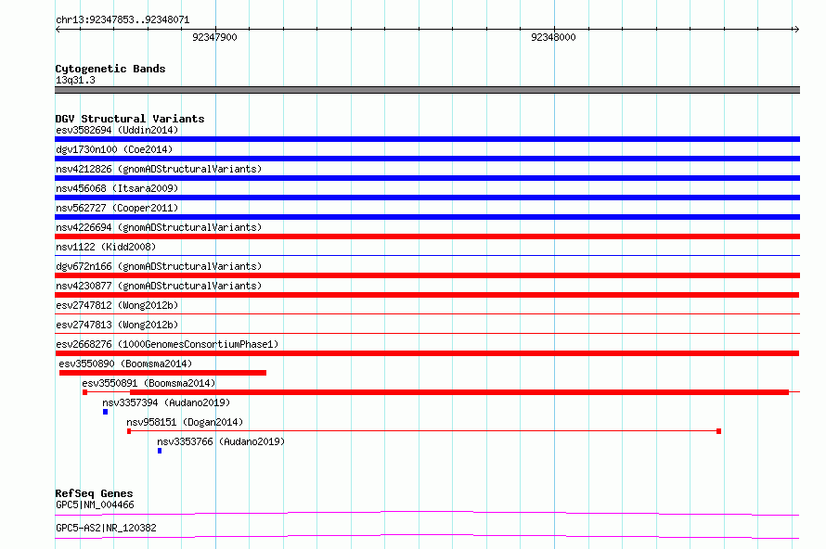Viewport: 826px width, 549px height.
Task: Click the thin red line of nsv958151
Action: (424, 431)
